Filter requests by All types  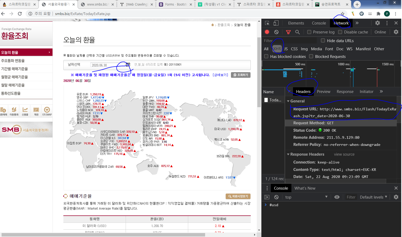pos(266,49)
